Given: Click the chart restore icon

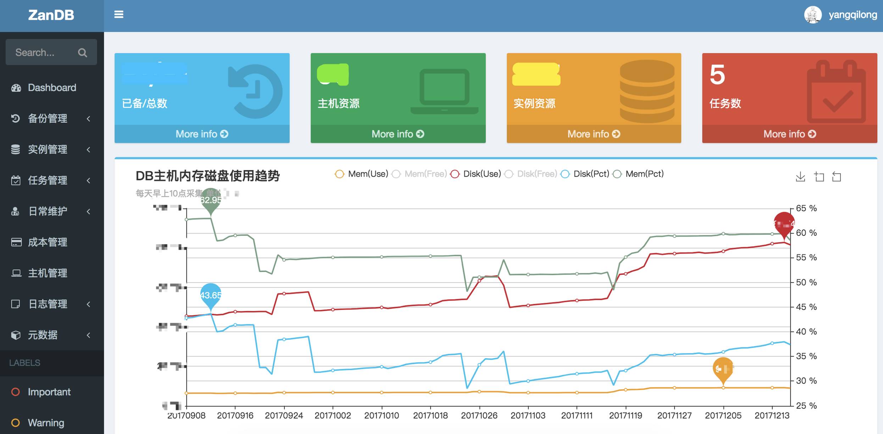Looking at the screenshot, I should click(837, 177).
